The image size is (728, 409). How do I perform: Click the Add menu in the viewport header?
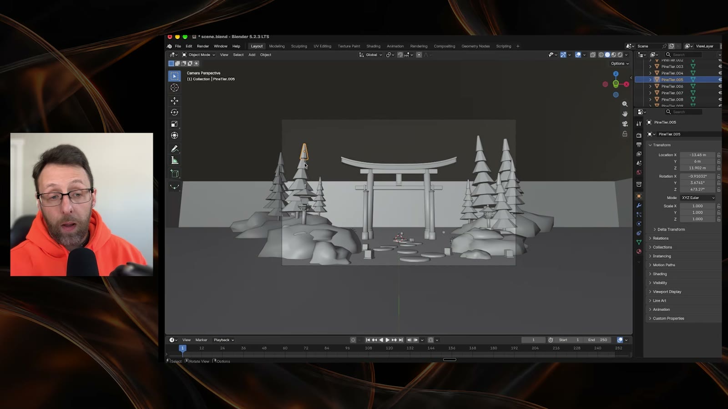(252, 55)
